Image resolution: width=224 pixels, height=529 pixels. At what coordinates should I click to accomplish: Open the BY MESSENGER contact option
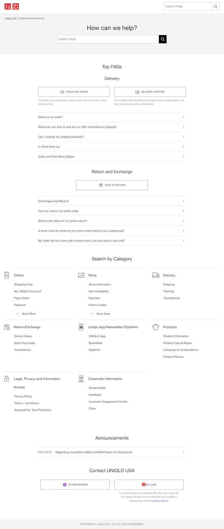tap(75, 485)
